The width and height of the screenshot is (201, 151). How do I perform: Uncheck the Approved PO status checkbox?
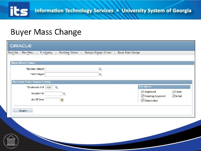[142, 91]
